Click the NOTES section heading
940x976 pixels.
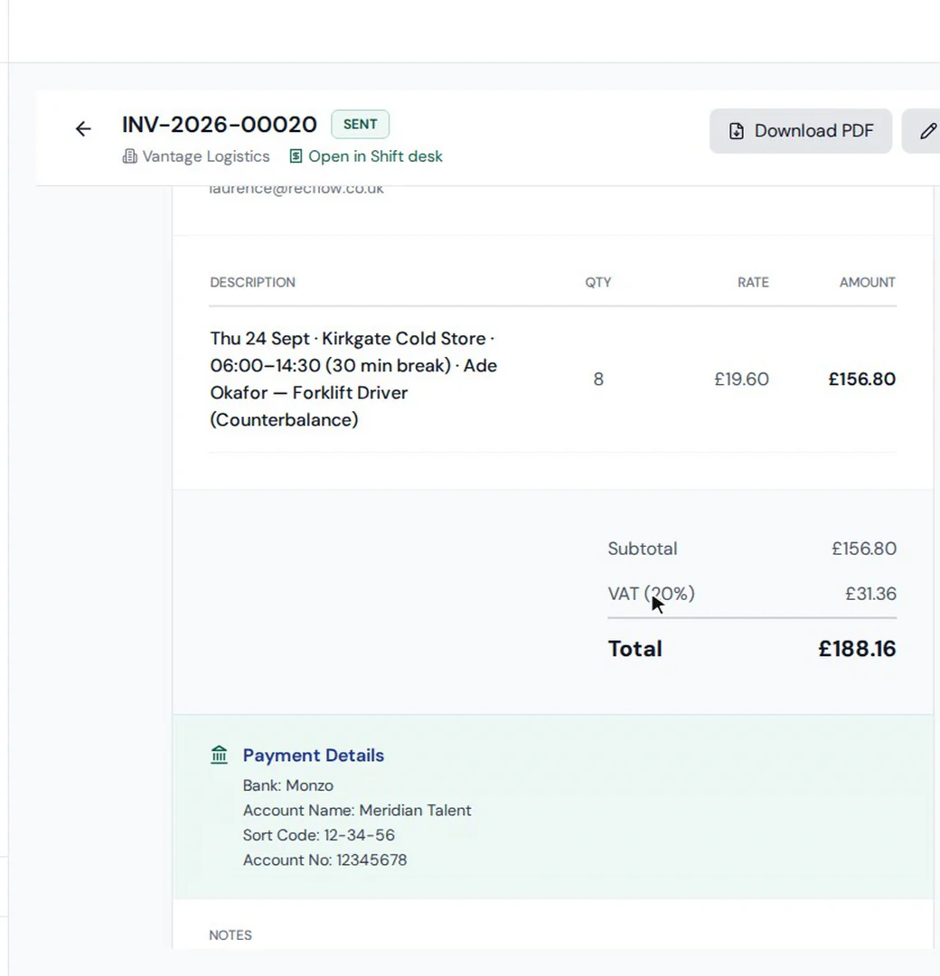tap(230, 935)
